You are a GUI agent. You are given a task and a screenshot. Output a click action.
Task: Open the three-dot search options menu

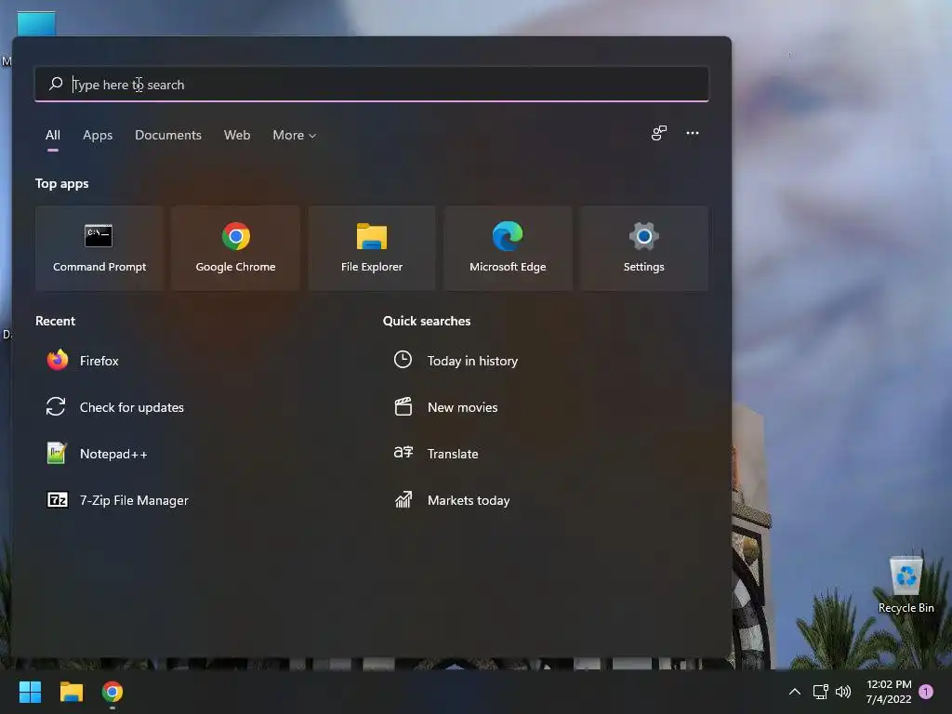click(x=692, y=133)
